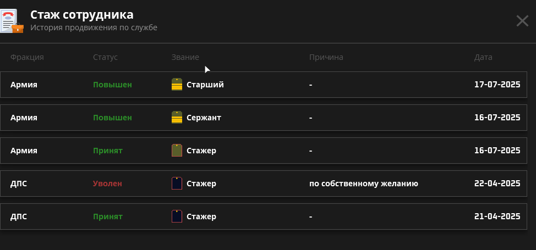Select the Звание column header
536x250 pixels.
point(185,57)
